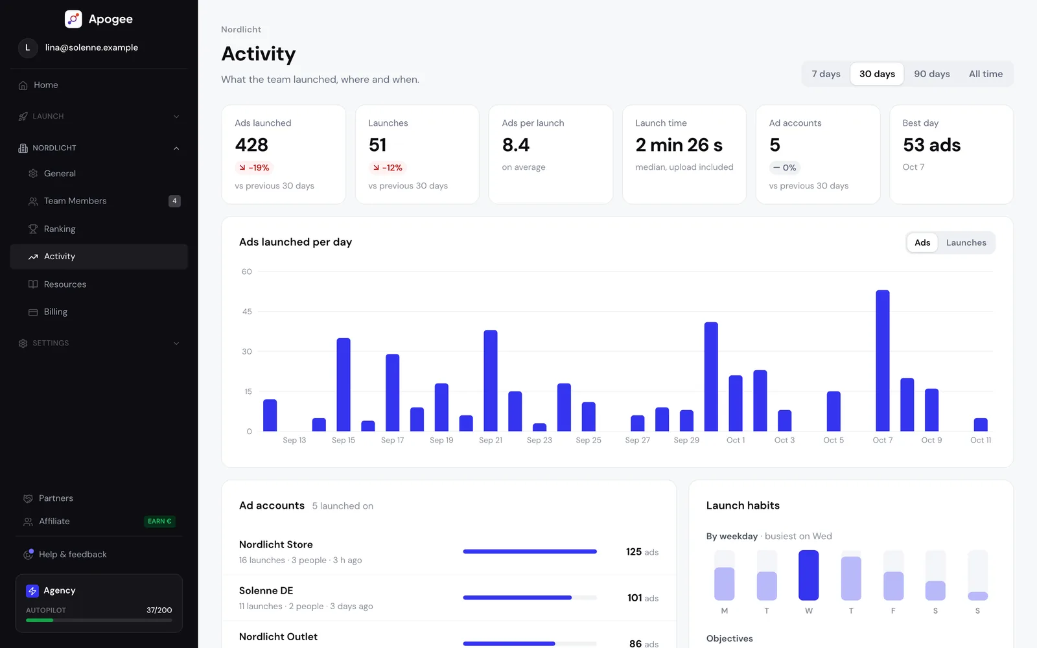This screenshot has width=1037, height=648.
Task: Click the Home house icon
Action: click(x=23, y=85)
